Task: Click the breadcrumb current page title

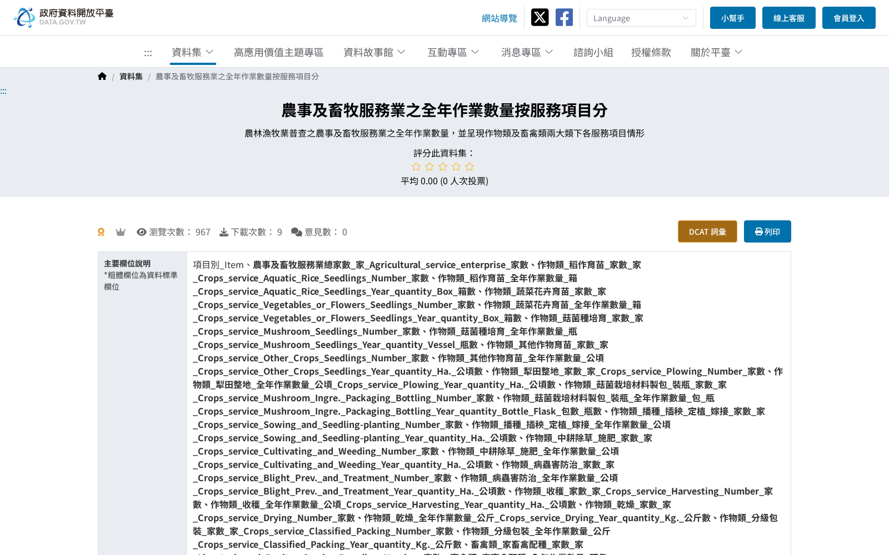Action: pos(237,77)
